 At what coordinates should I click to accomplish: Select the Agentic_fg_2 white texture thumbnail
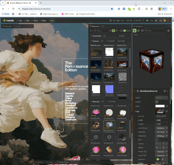(109, 52)
